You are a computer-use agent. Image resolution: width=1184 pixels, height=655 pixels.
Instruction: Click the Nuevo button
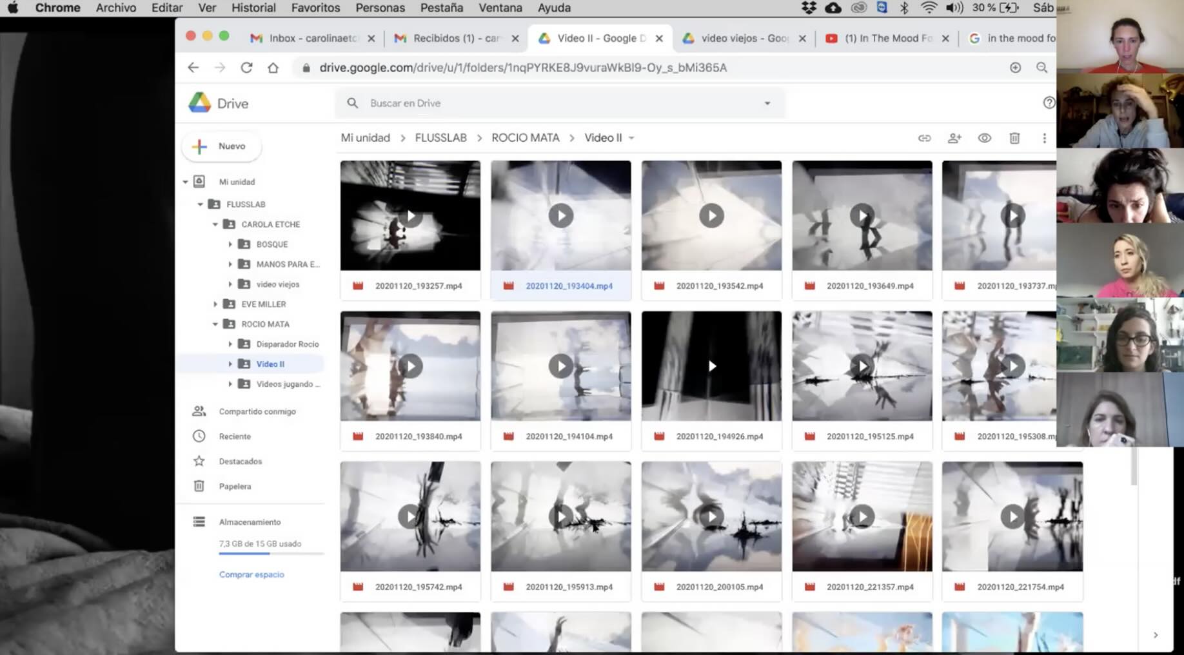[222, 146]
